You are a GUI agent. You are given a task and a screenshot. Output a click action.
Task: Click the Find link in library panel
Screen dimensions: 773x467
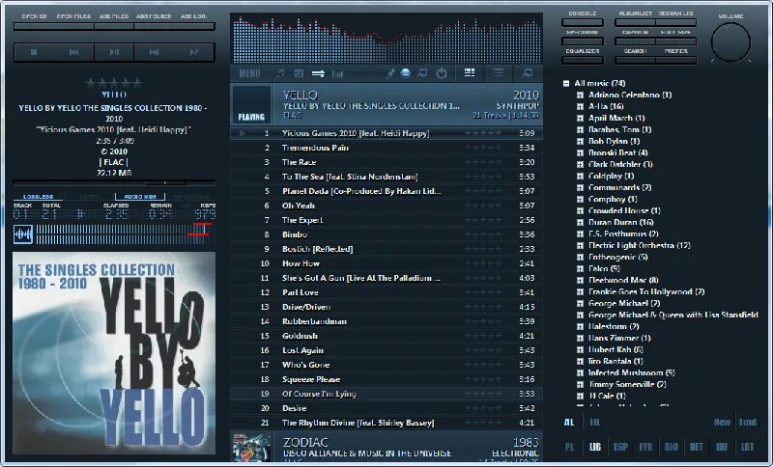tap(747, 423)
